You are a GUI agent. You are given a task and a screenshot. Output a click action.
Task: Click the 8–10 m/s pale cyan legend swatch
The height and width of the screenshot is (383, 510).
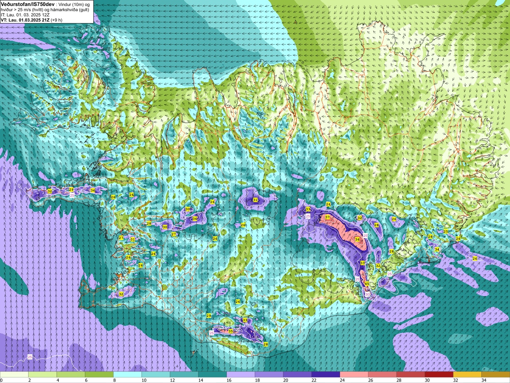[127, 375]
